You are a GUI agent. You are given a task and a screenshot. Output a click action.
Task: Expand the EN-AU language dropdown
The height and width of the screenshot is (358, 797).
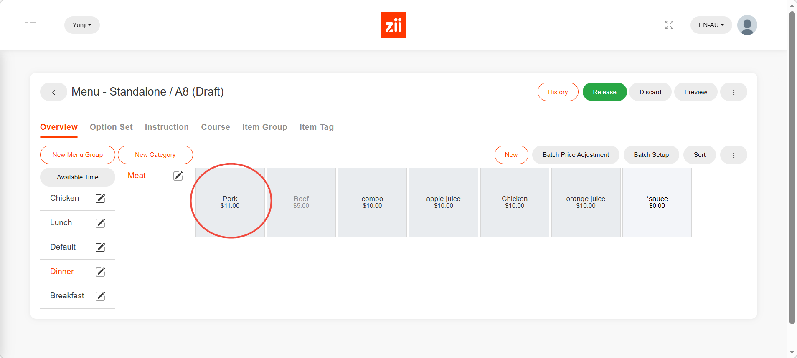tap(711, 25)
